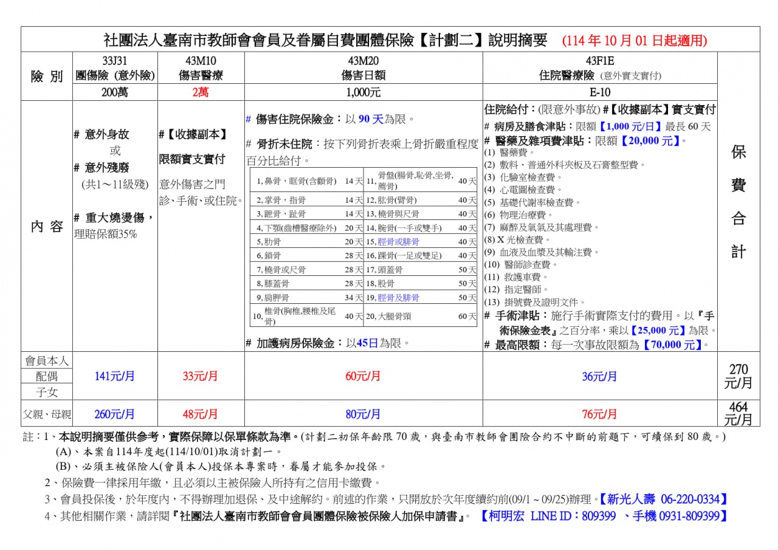778x550 pixels.
Task: Click the 加護病房保險金 45日 limit line
Action: tap(326, 343)
